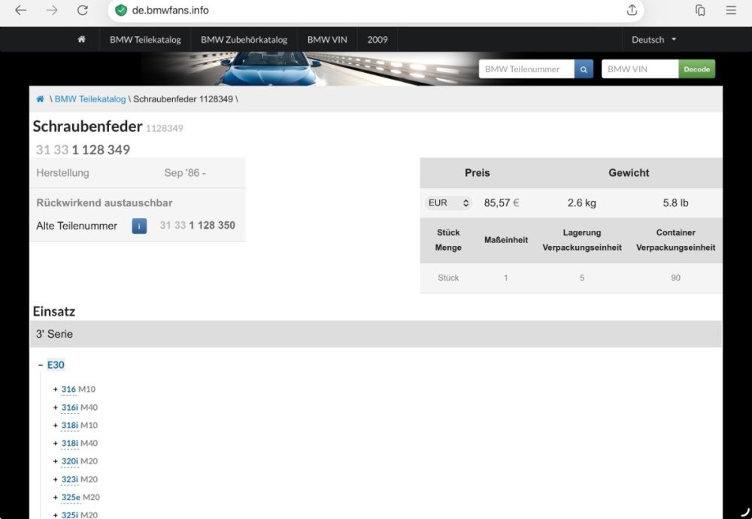Screen dimensions: 752x519
Task: Click the weight value 5.8 lb
Action: 675,203
